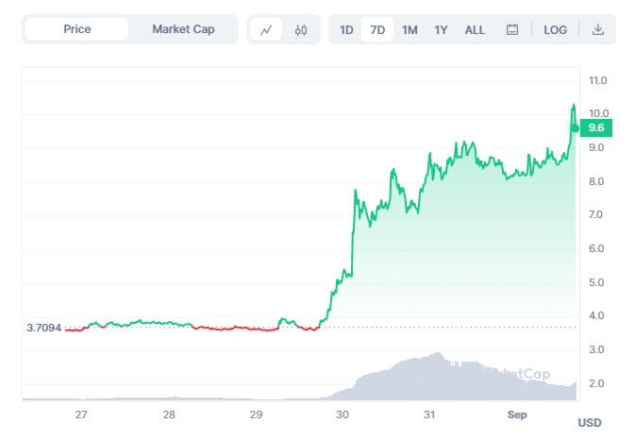635x440 pixels.
Task: Click the 30 date on the x-axis
Action: [x=343, y=415]
